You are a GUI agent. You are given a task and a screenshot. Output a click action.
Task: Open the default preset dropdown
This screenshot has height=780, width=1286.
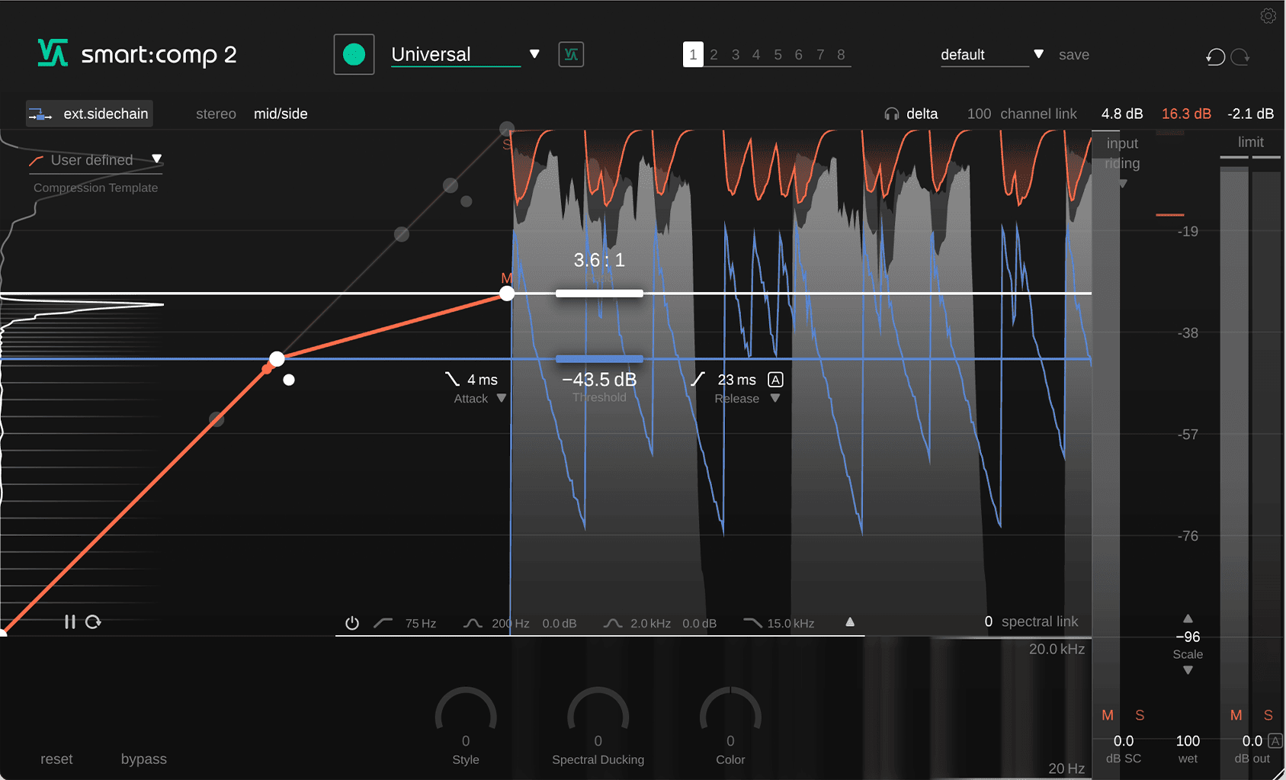point(1038,54)
